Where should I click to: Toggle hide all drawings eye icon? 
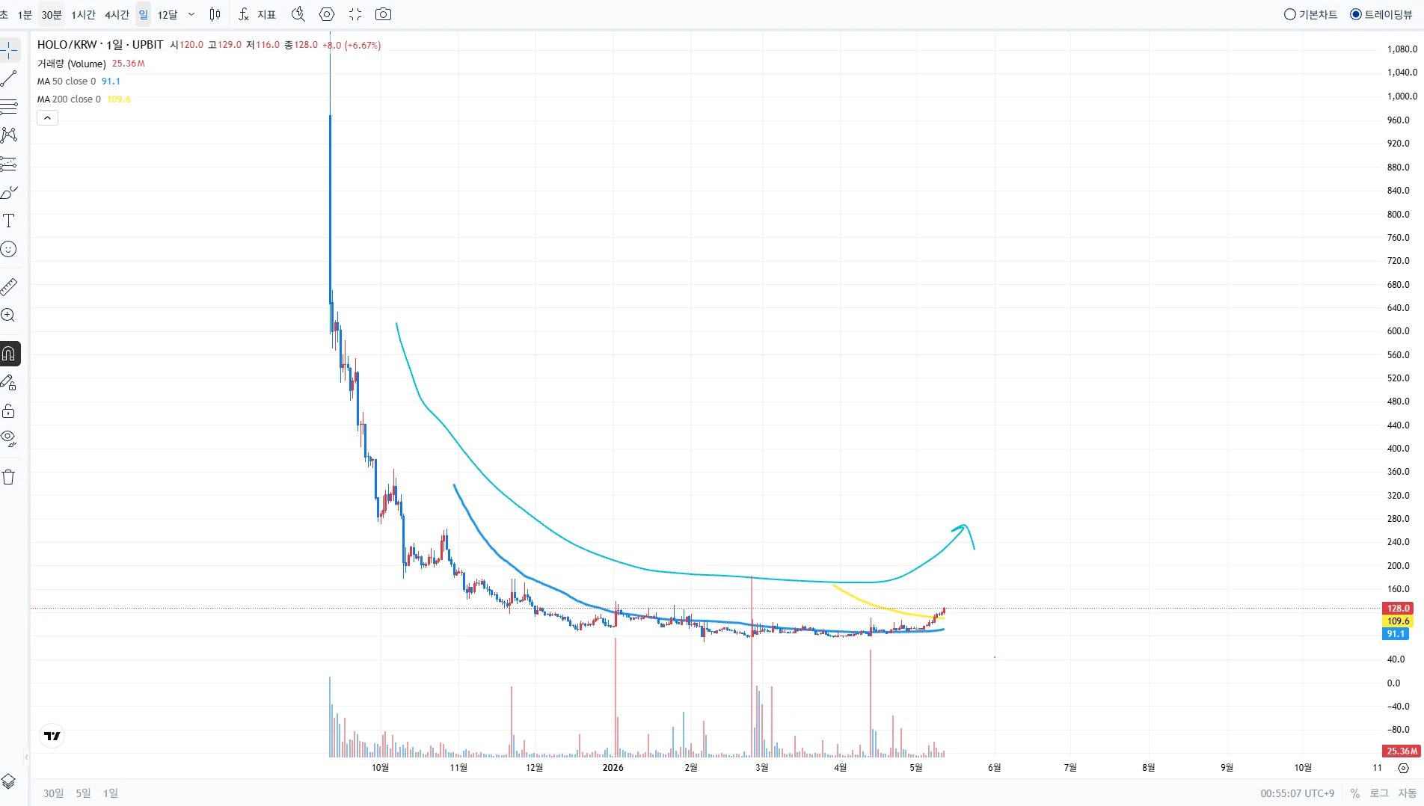[x=9, y=438]
